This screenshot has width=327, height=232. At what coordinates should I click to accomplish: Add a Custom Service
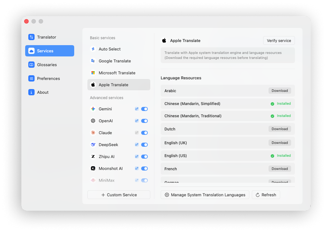(x=119, y=195)
